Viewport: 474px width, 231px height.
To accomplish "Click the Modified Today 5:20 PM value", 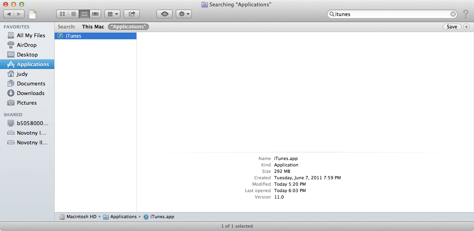I will click(x=290, y=184).
